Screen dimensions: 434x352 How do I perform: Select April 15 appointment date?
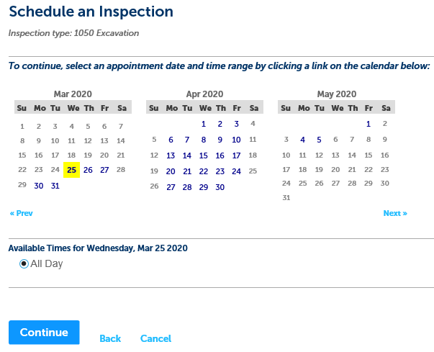tap(204, 155)
